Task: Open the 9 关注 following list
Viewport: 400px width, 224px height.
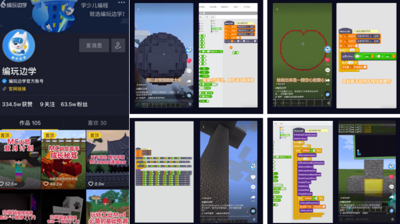Action: coord(48,104)
